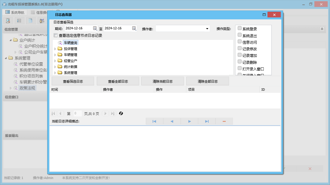Click the 操作者 column header
This screenshot has height=185, width=330.
pyautogui.click(x=127, y=90)
